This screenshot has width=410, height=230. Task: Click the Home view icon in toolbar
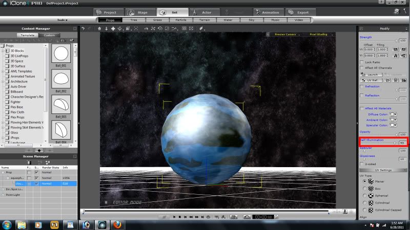(99, 29)
